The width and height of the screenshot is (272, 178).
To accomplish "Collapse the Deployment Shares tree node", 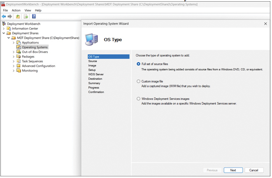I will (4, 33).
